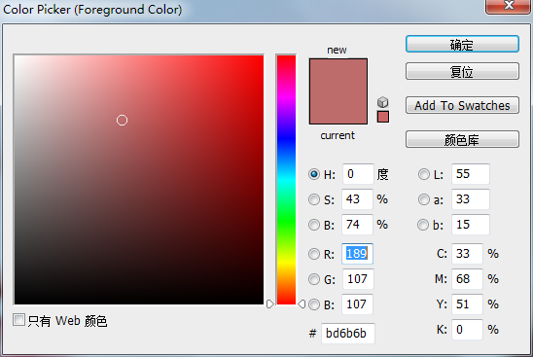Select the Lab a channel radio button
Image resolution: width=533 pixels, height=357 pixels.
coord(423,199)
